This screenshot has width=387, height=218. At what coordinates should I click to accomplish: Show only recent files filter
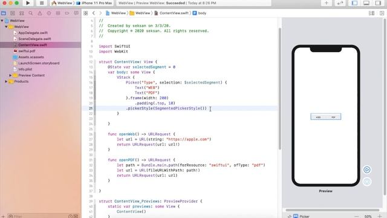[x=71, y=216]
